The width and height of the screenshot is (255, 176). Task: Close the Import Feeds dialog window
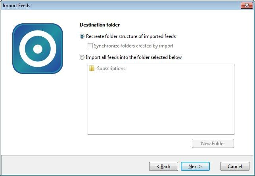[x=247, y=6]
